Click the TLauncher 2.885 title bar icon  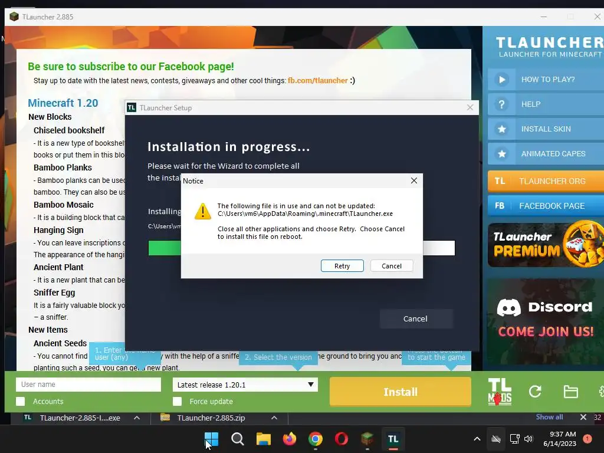click(14, 17)
